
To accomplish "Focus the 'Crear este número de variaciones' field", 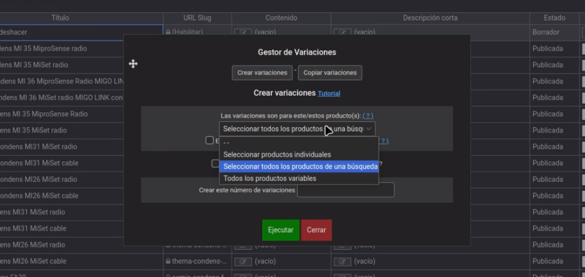I will click(346, 190).
